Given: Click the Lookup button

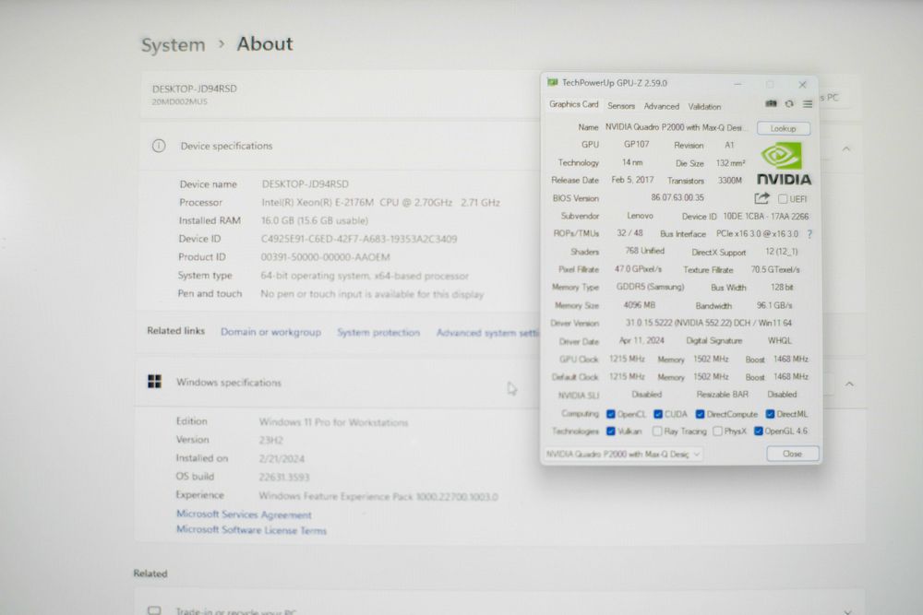Looking at the screenshot, I should click(x=783, y=128).
